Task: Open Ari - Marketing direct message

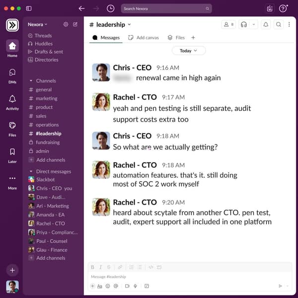Action: point(49,206)
